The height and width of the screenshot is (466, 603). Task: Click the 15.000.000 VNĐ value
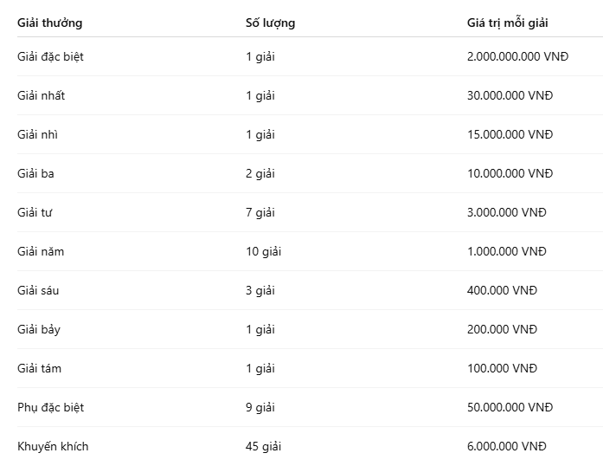(x=510, y=134)
